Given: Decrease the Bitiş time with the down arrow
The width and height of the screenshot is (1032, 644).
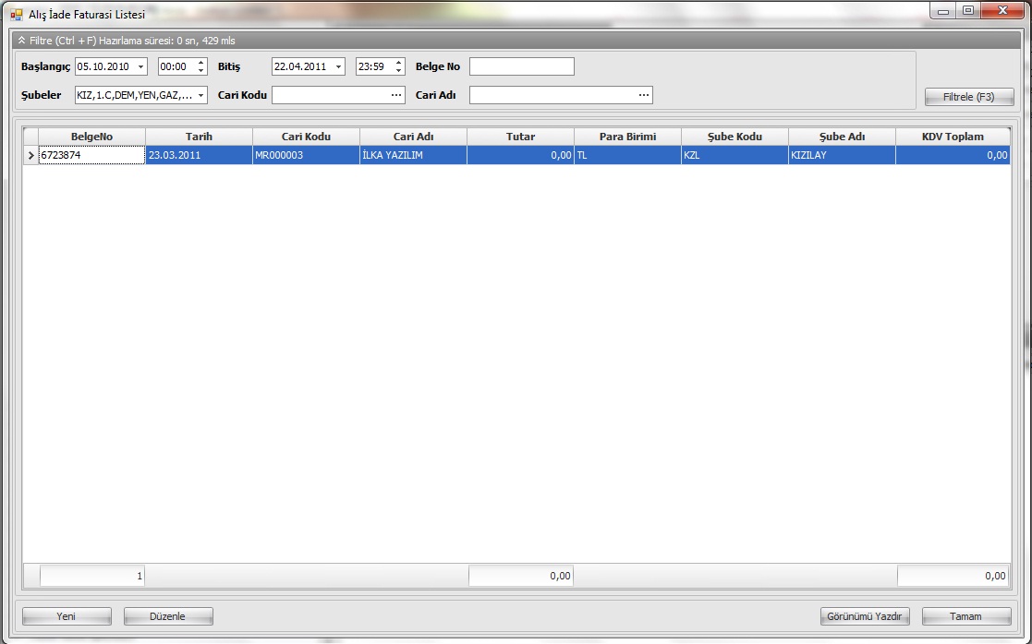Looking at the screenshot, I should click(x=398, y=70).
